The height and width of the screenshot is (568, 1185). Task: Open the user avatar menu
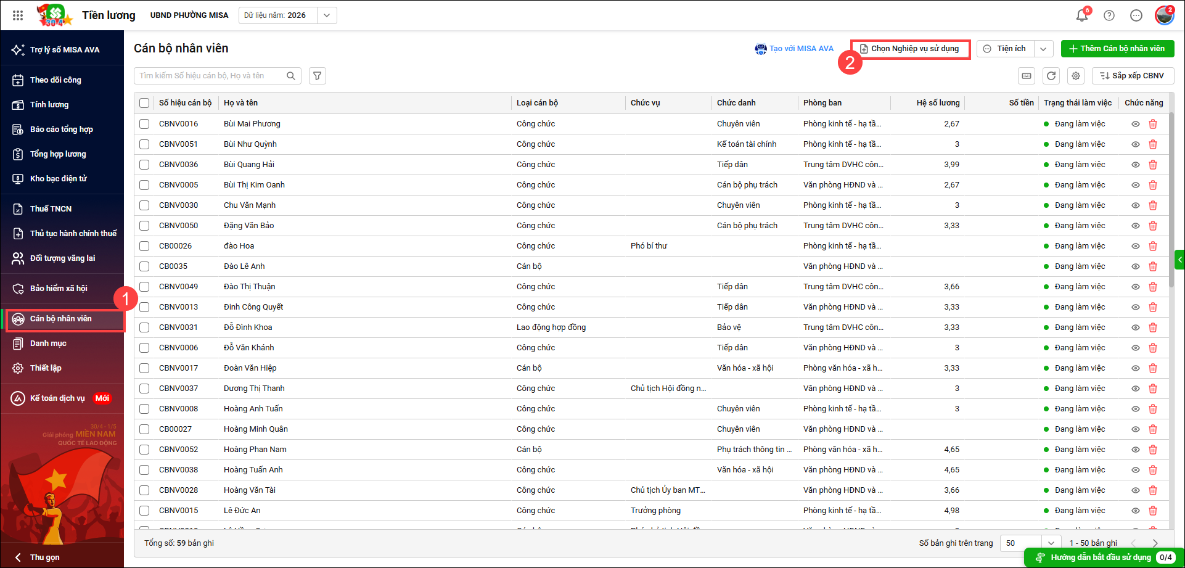tap(1164, 15)
